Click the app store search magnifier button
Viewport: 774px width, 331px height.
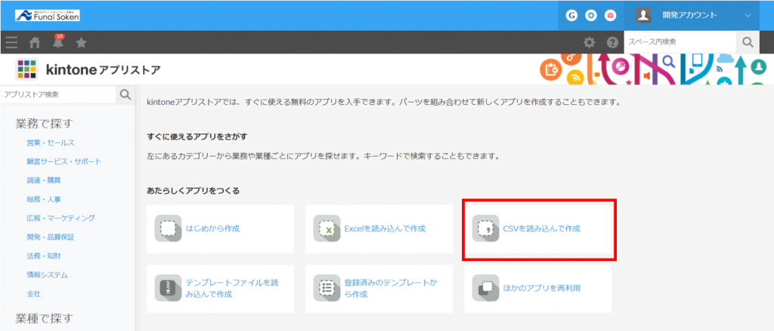tap(125, 94)
